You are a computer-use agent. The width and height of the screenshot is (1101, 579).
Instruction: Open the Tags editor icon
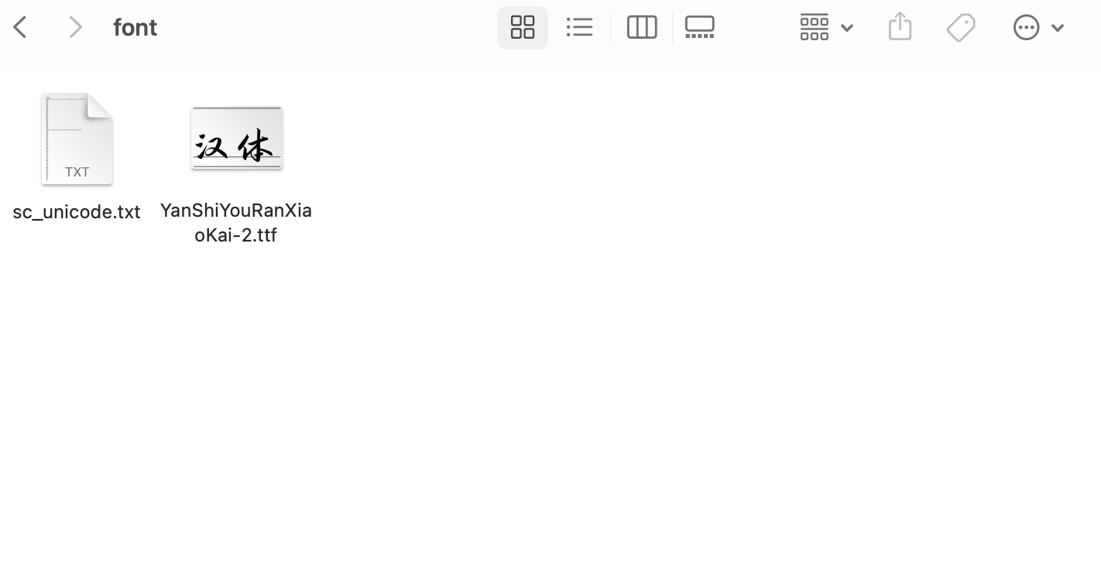tap(961, 28)
